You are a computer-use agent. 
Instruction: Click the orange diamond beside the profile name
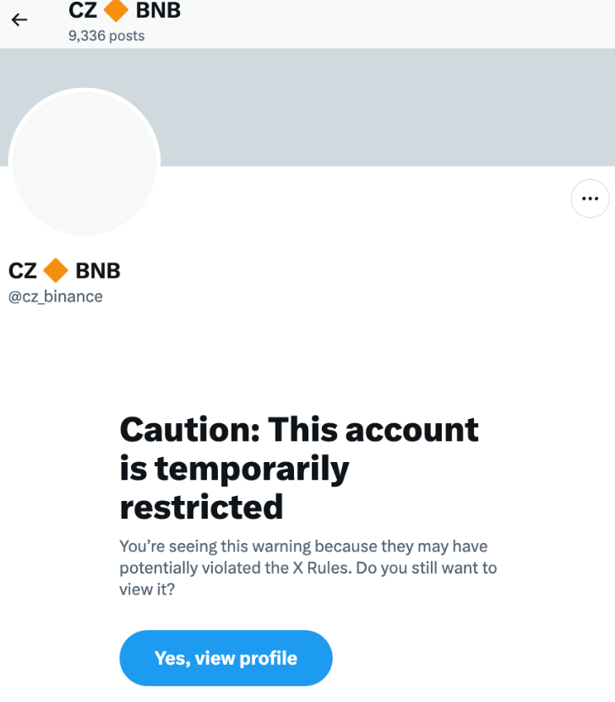(x=56, y=270)
